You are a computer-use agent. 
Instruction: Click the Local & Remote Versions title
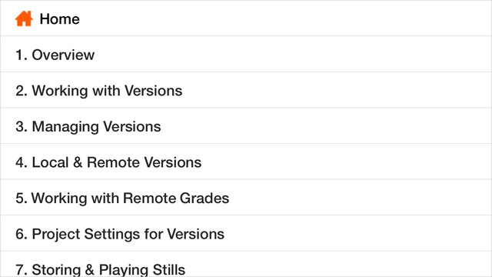pos(117,162)
